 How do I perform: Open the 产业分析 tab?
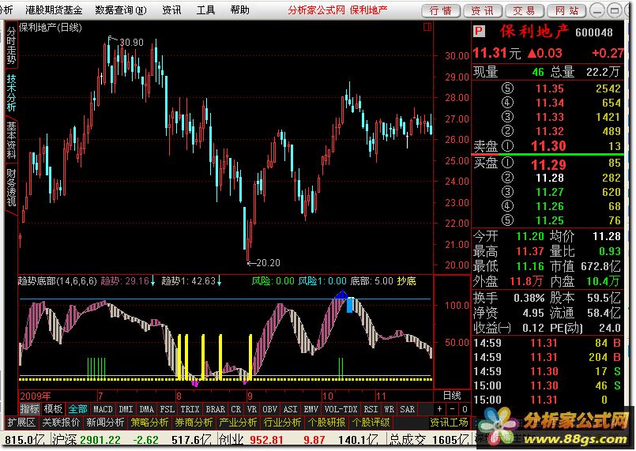tap(238, 423)
